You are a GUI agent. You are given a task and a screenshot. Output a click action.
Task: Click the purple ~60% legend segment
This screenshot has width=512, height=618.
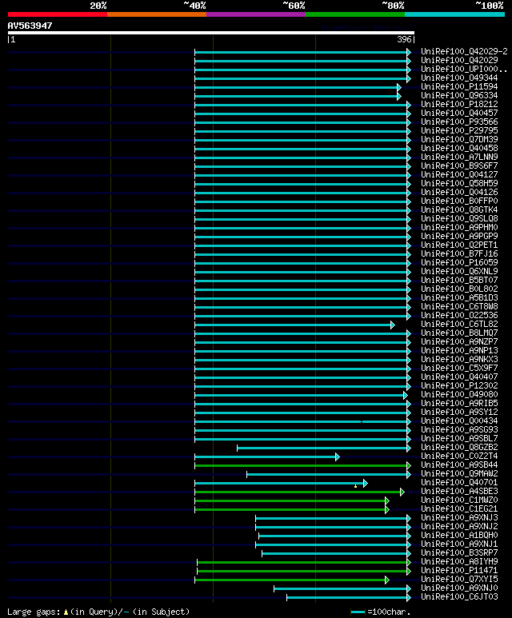point(256,14)
